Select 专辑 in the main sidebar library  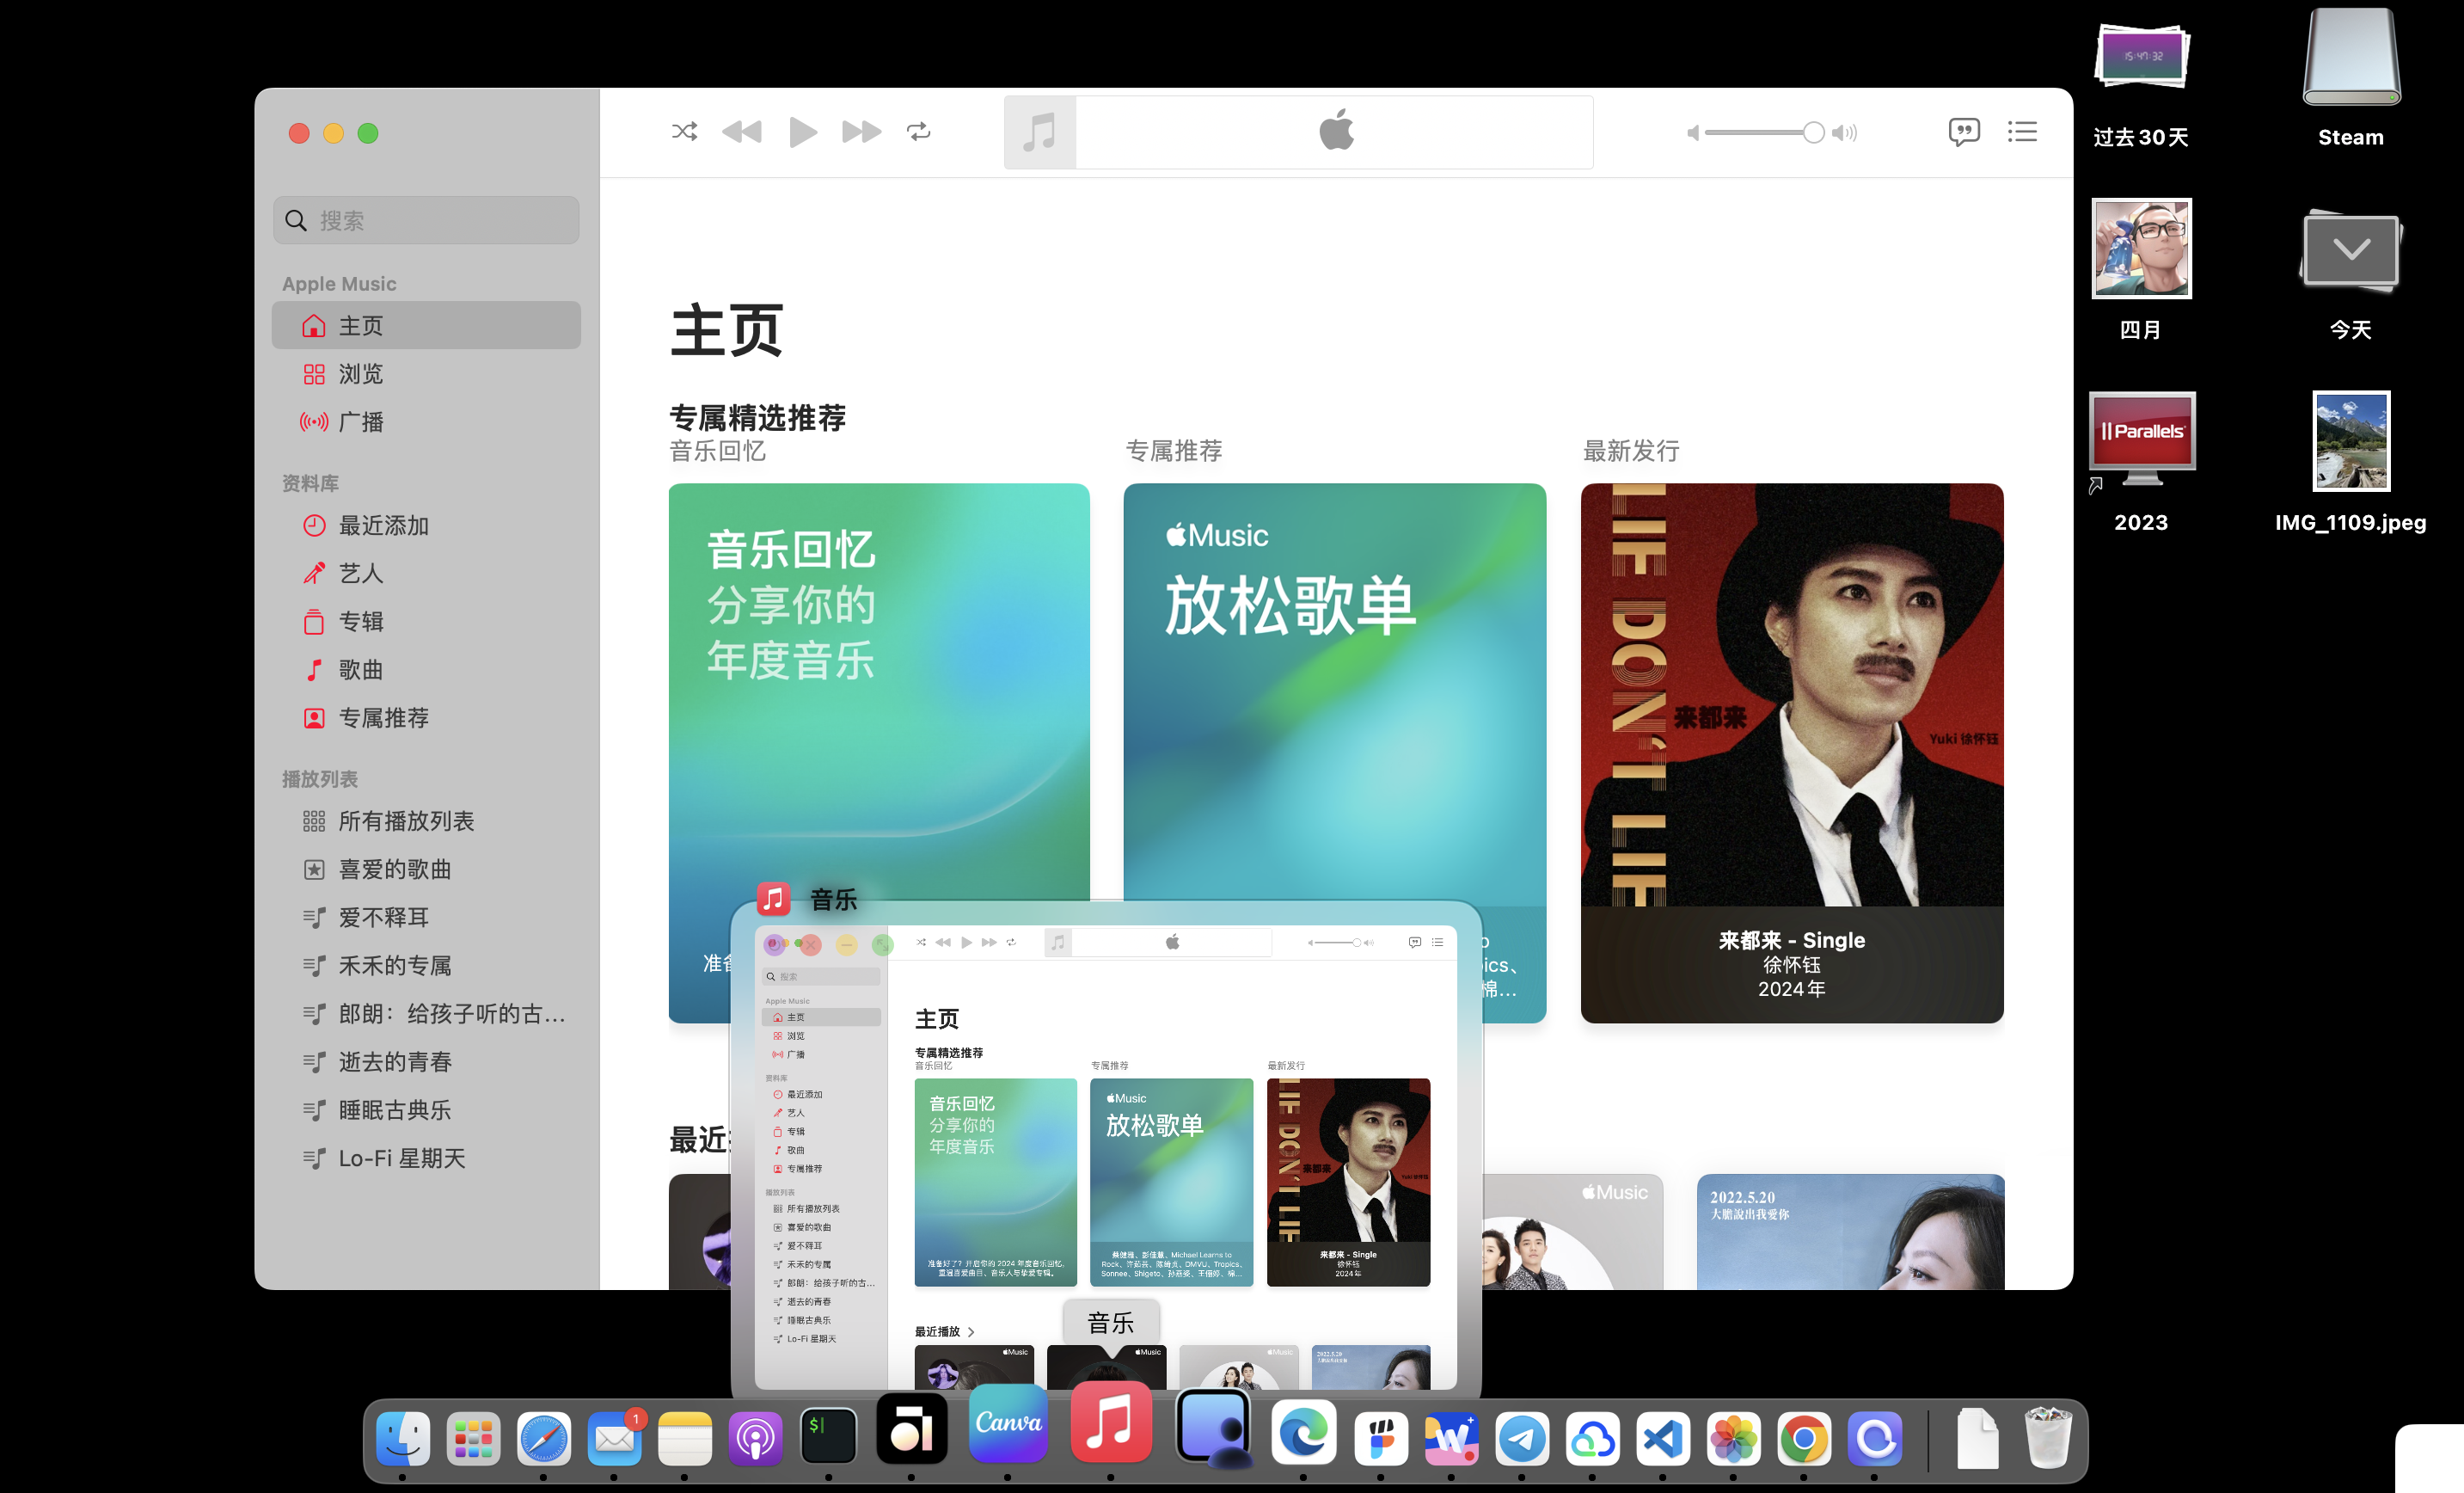click(x=426, y=622)
